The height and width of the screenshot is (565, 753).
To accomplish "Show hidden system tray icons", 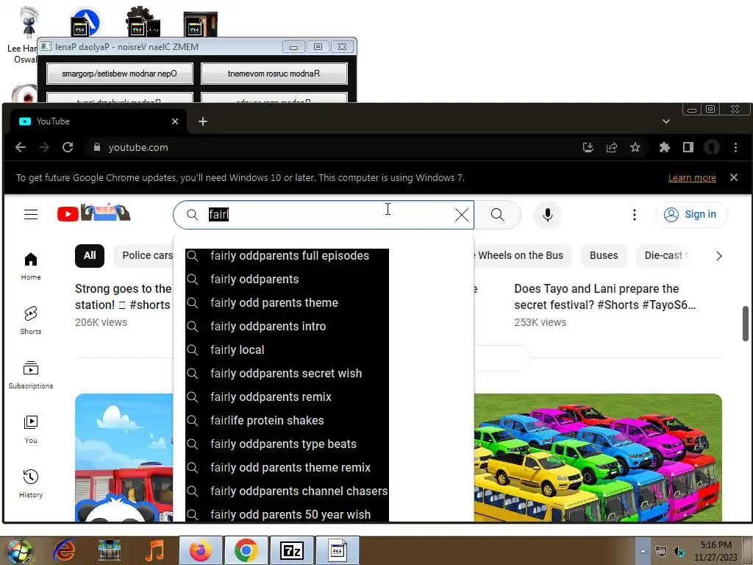I will click(x=643, y=551).
